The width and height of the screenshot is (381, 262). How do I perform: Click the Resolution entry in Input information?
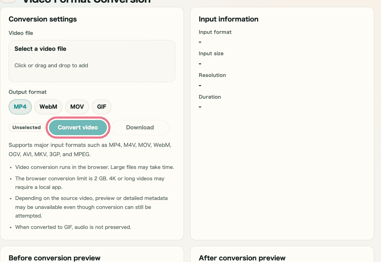(212, 75)
